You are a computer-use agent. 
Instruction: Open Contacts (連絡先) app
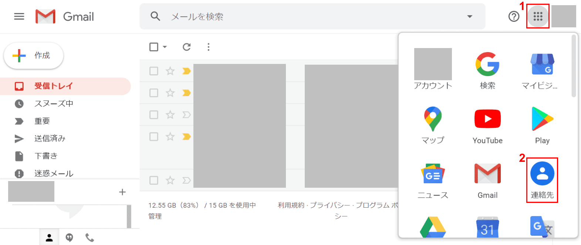point(542,180)
